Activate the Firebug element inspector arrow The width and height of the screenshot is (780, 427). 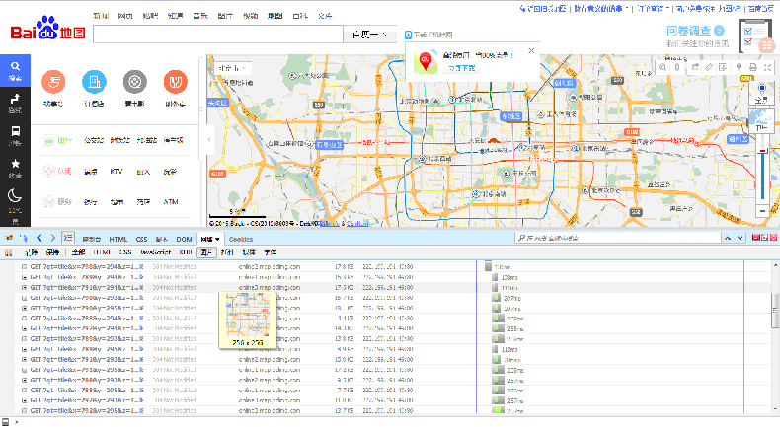pyautogui.click(x=24, y=238)
